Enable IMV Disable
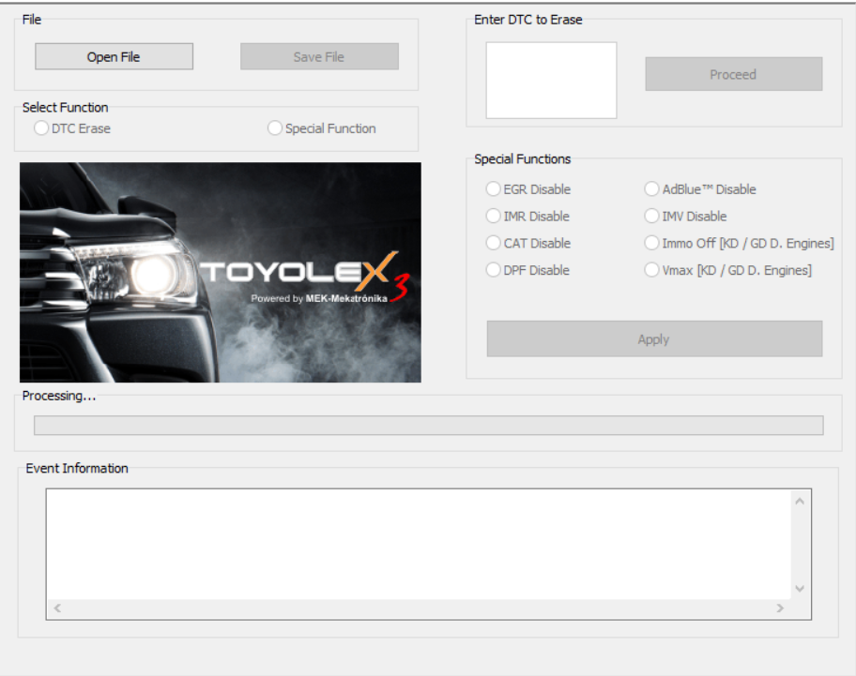 (x=651, y=216)
